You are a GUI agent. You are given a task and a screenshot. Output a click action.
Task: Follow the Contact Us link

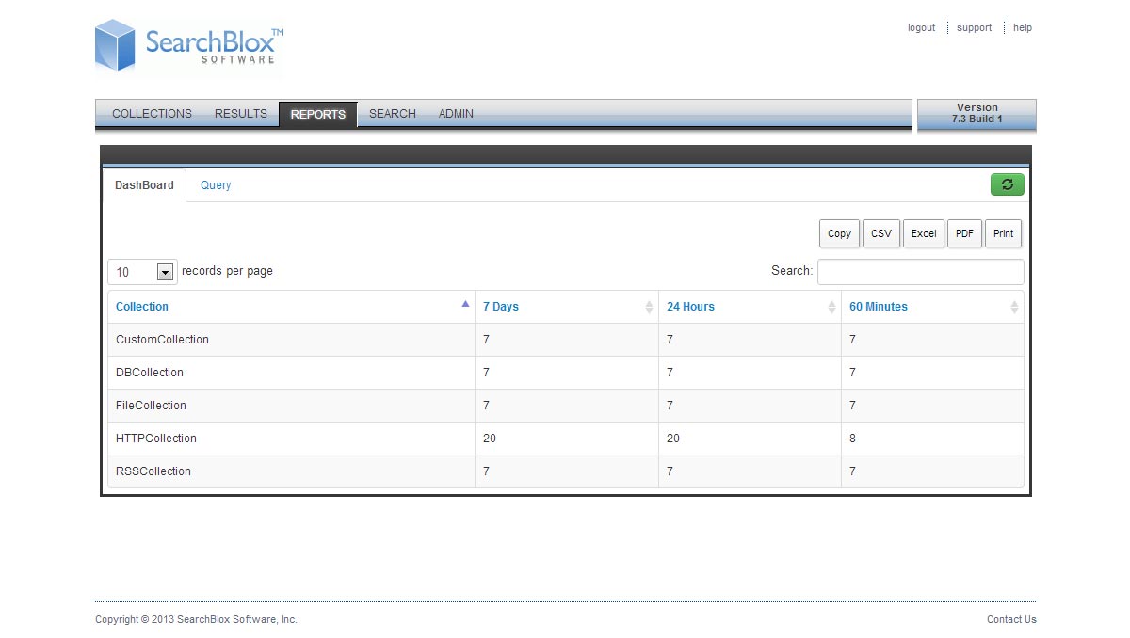[1011, 619]
